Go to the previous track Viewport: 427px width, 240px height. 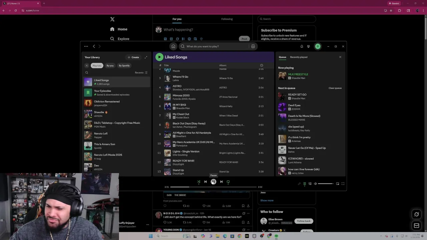(x=205, y=182)
